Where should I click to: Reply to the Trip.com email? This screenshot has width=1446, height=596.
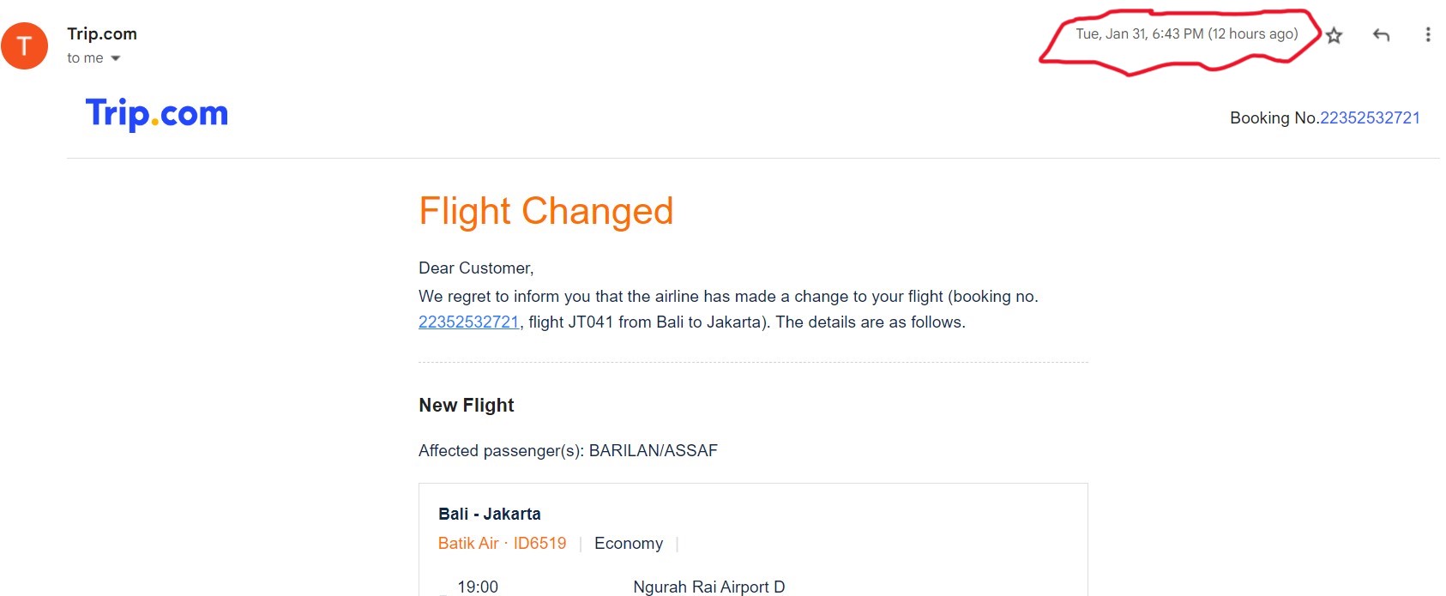coord(1382,35)
